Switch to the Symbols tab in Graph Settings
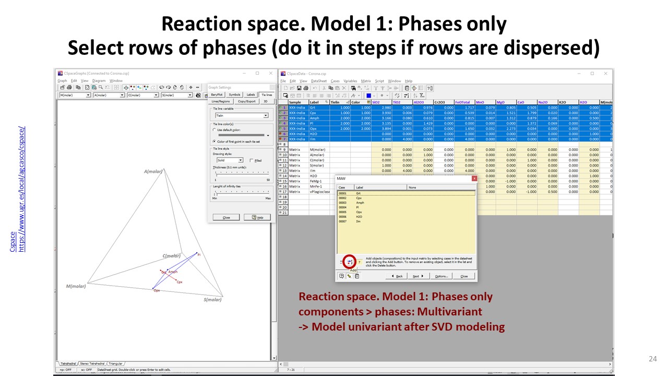Image resolution: width=668 pixels, height=376 pixels. click(x=234, y=95)
